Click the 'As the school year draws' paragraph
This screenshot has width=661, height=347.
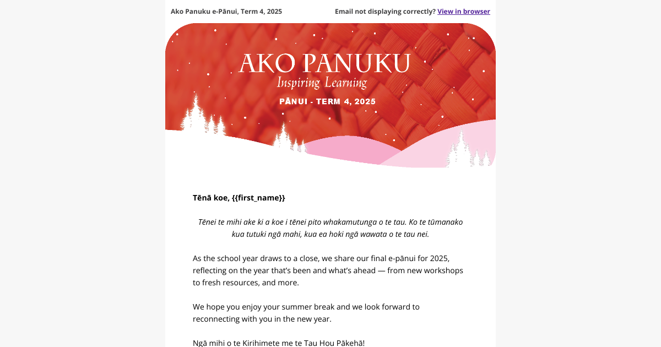click(x=328, y=270)
